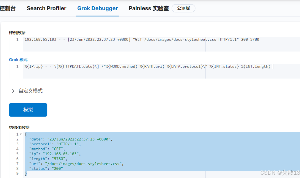The image size is (301, 178).
Task: Click the "protocol": "HTTP/1.1" line
Action: (55, 144)
